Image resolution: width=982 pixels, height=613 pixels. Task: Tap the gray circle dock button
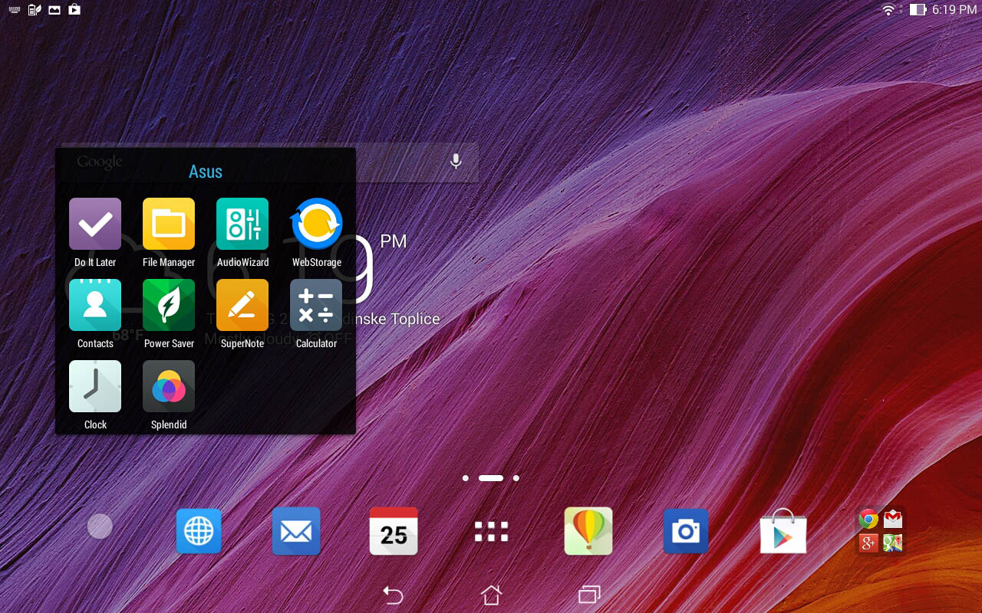[100, 526]
